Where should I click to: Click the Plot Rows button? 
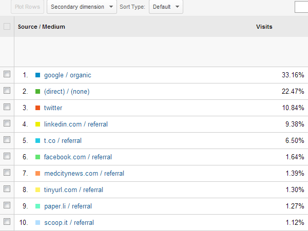coord(27,7)
